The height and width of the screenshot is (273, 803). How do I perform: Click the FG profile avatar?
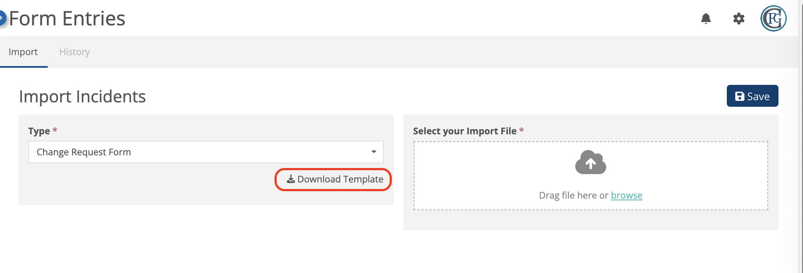pos(774,18)
